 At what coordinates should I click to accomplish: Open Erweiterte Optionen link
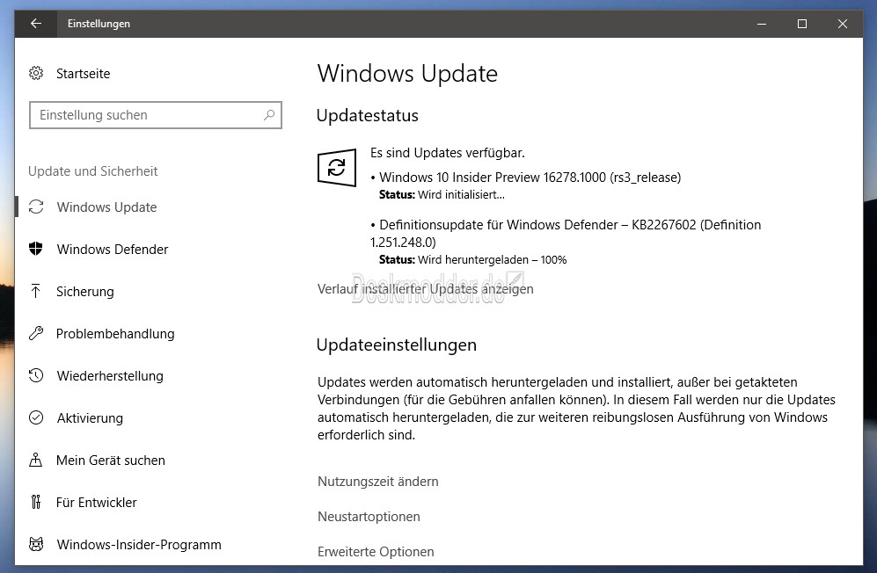click(x=376, y=552)
